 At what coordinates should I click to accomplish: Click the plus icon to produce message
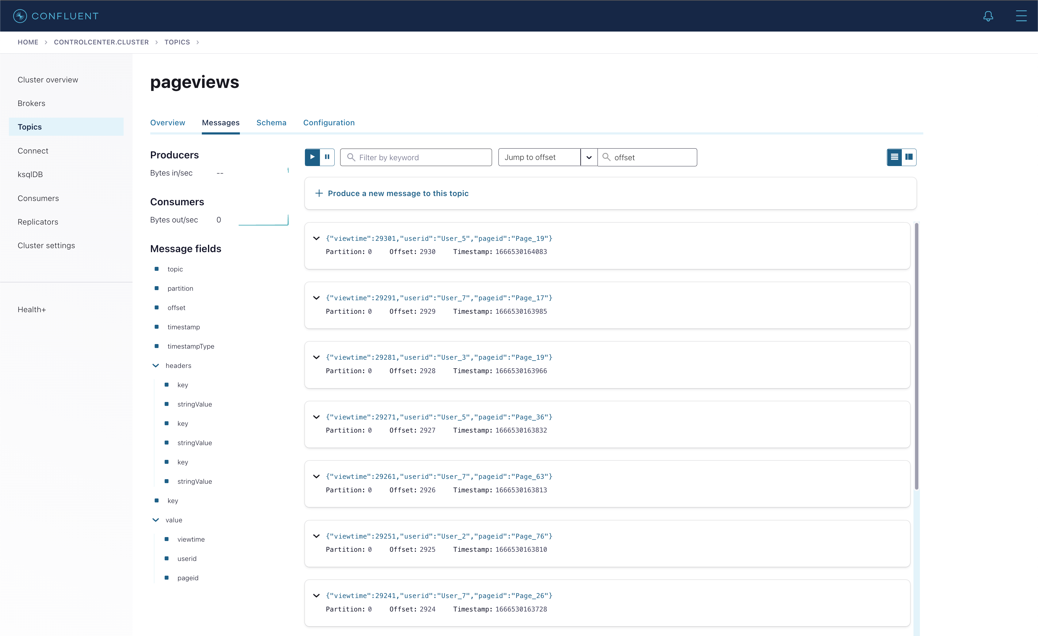(x=319, y=193)
